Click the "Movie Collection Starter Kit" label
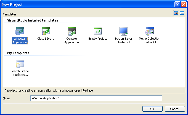The image size is (188, 115). tap(150, 41)
